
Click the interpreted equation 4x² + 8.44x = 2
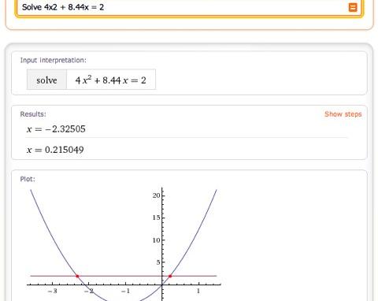tap(111, 80)
